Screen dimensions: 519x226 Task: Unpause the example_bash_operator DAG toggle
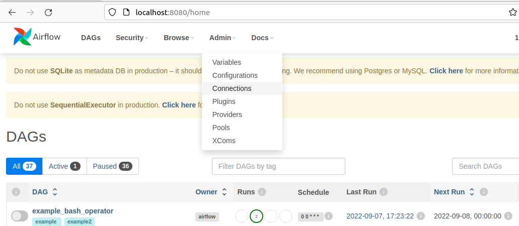click(x=20, y=216)
